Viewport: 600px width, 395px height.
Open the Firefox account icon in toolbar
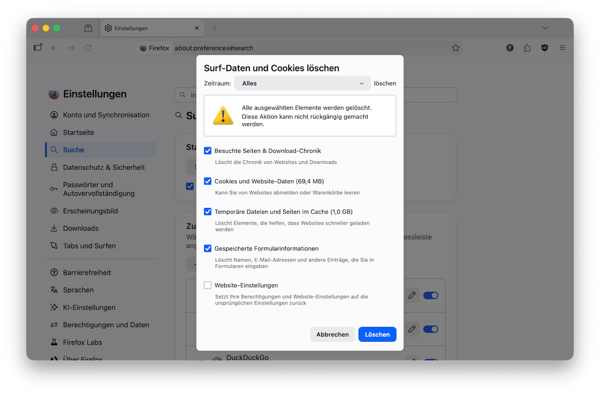point(510,48)
